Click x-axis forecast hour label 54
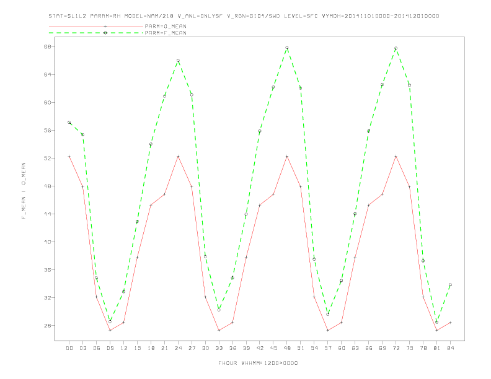491x379 pixels. [x=314, y=348]
